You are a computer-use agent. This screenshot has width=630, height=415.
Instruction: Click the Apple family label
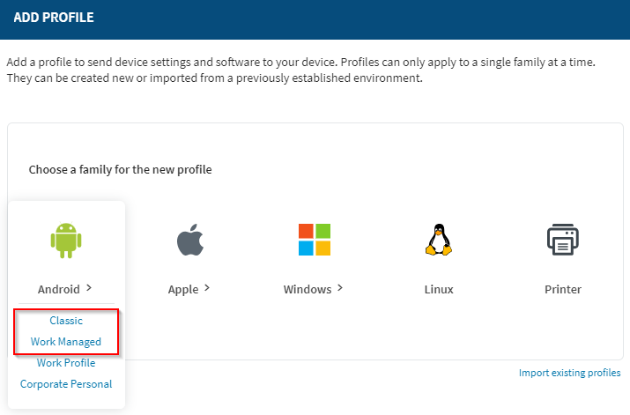(x=183, y=289)
